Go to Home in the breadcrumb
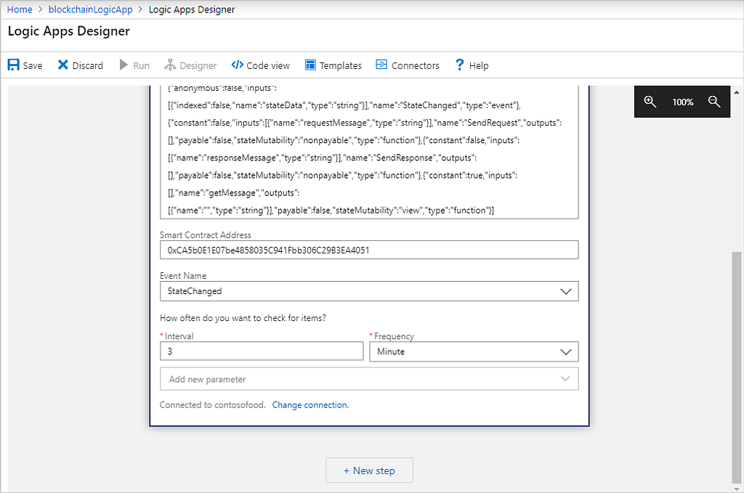 pos(20,9)
